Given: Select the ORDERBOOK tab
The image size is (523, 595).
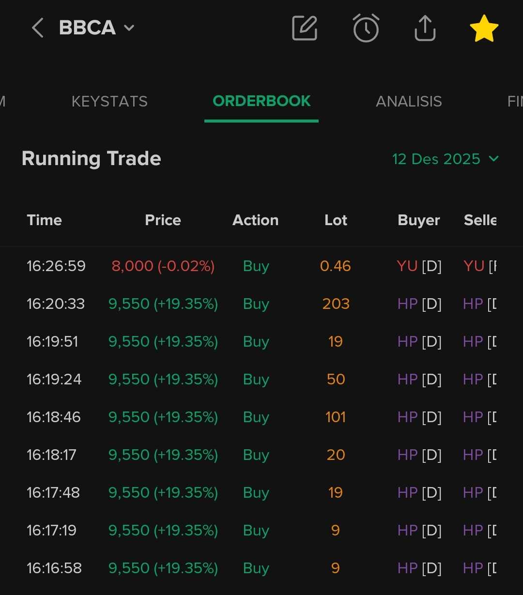Looking at the screenshot, I should point(261,101).
